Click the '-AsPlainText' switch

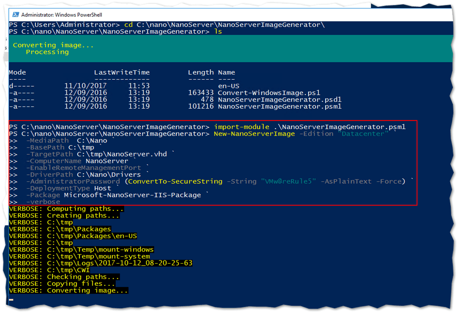pos(346,181)
